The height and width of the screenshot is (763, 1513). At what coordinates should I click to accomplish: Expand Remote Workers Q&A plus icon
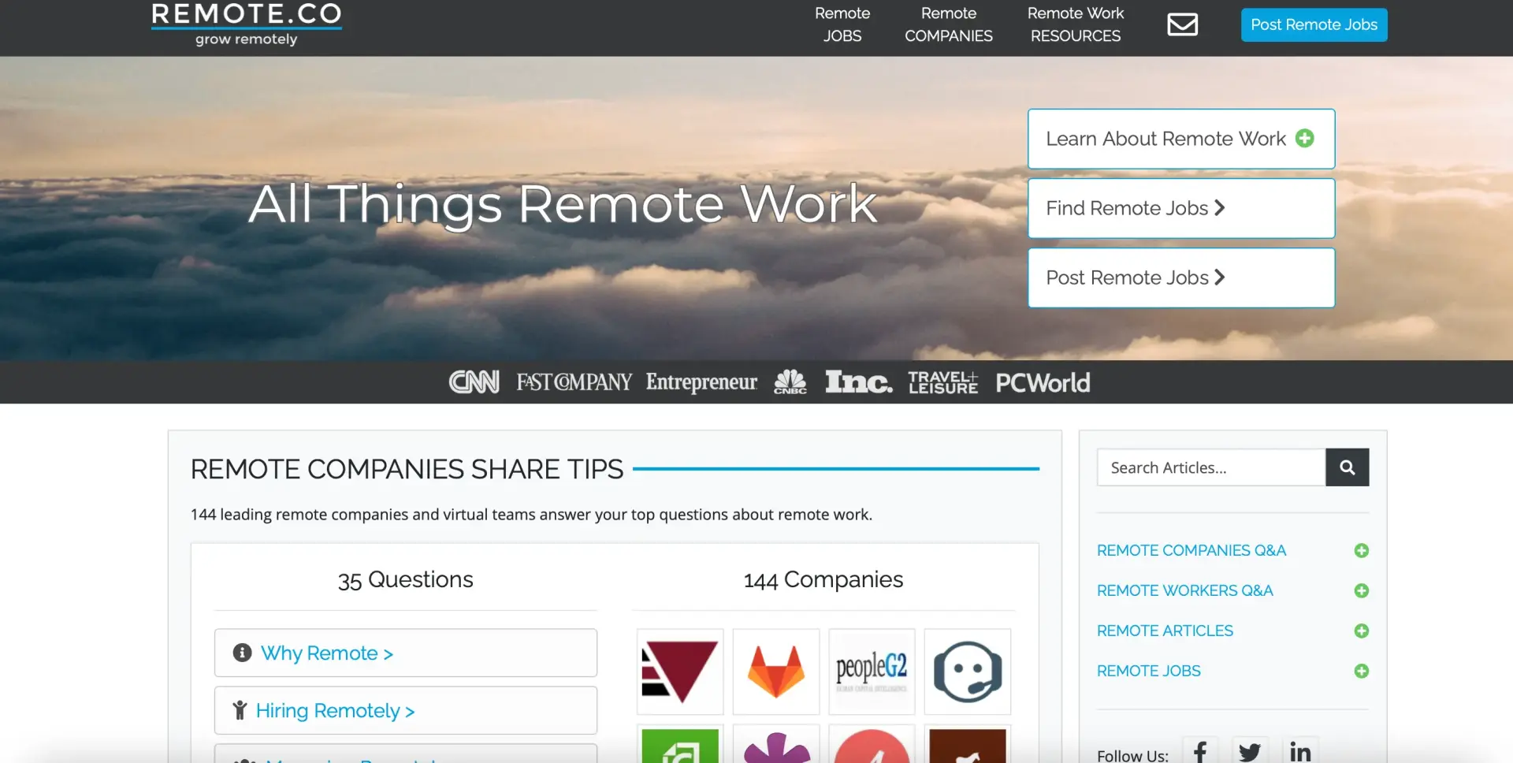[x=1361, y=590]
